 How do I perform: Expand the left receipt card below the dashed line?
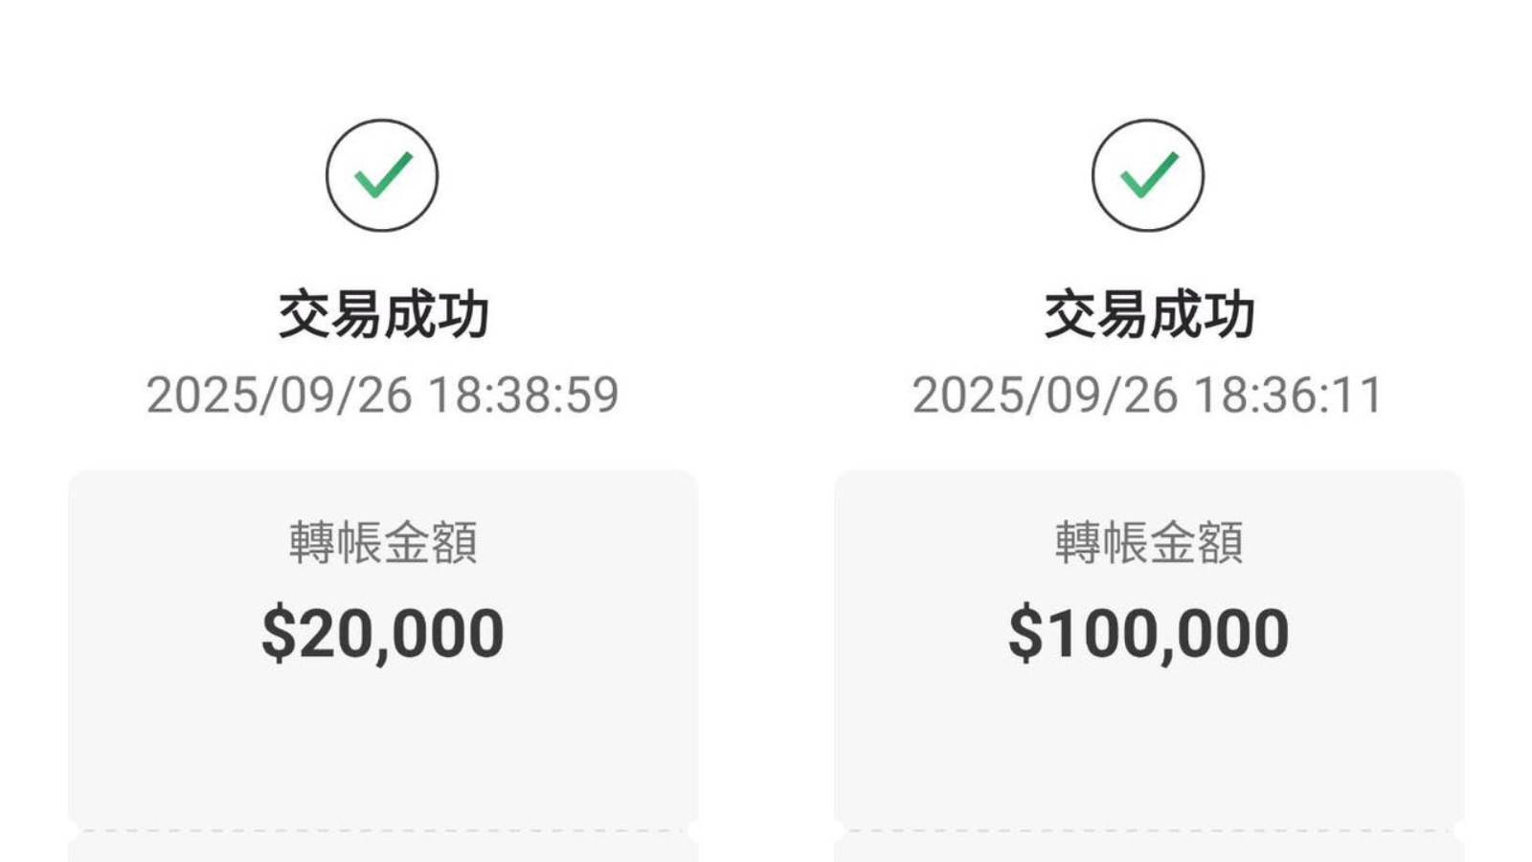[x=381, y=848]
